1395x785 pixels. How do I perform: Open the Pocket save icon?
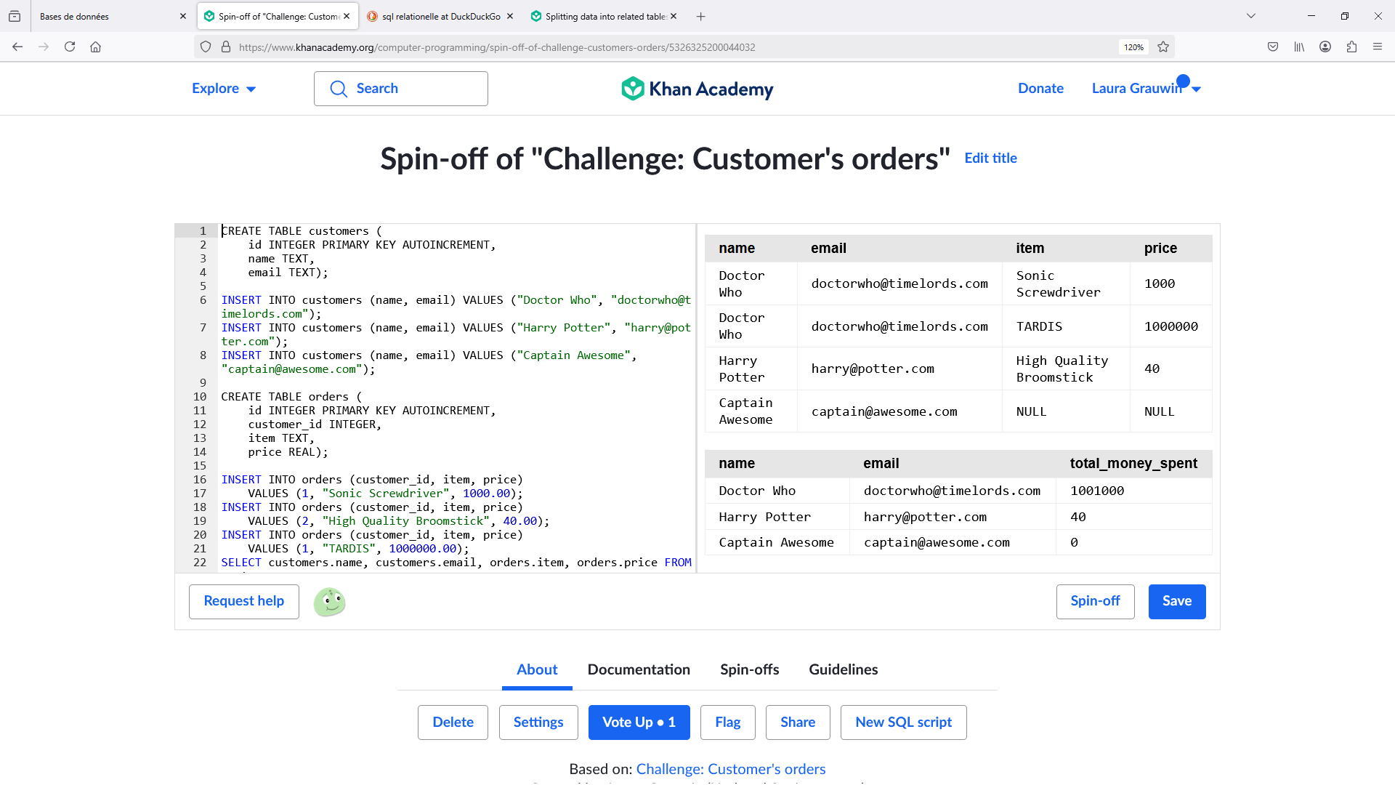1273,47
